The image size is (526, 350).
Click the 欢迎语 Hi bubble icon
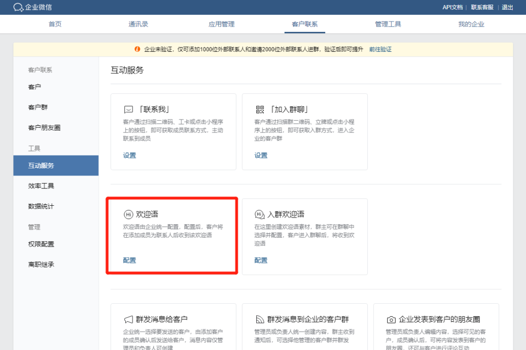128,214
